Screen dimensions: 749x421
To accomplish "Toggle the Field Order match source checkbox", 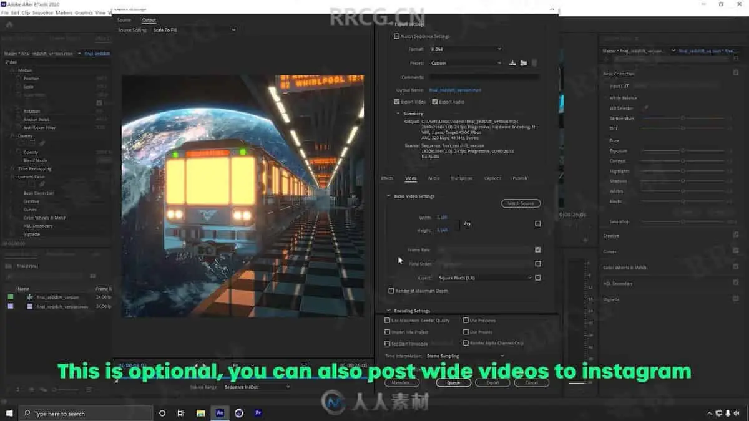I will 538,264.
